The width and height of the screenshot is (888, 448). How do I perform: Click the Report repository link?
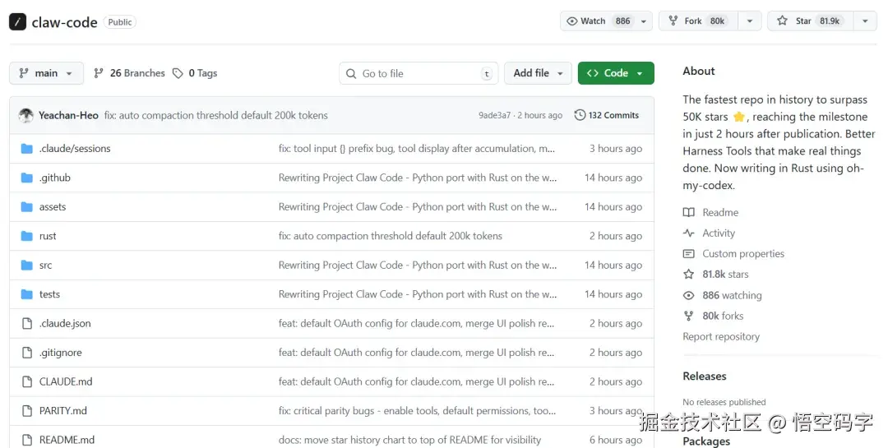[x=721, y=336]
